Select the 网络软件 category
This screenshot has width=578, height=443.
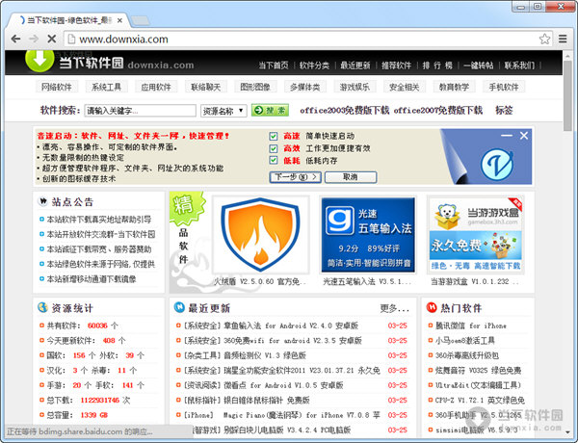[57, 87]
